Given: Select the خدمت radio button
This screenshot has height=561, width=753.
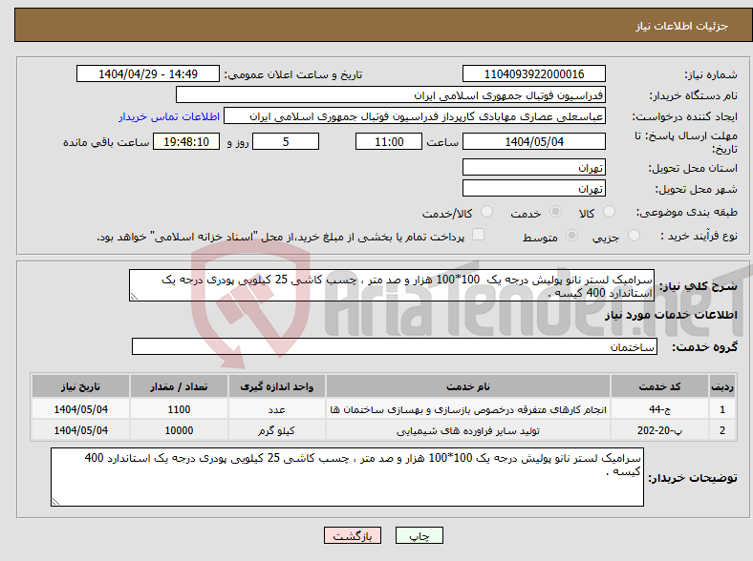Looking at the screenshot, I should [555, 212].
